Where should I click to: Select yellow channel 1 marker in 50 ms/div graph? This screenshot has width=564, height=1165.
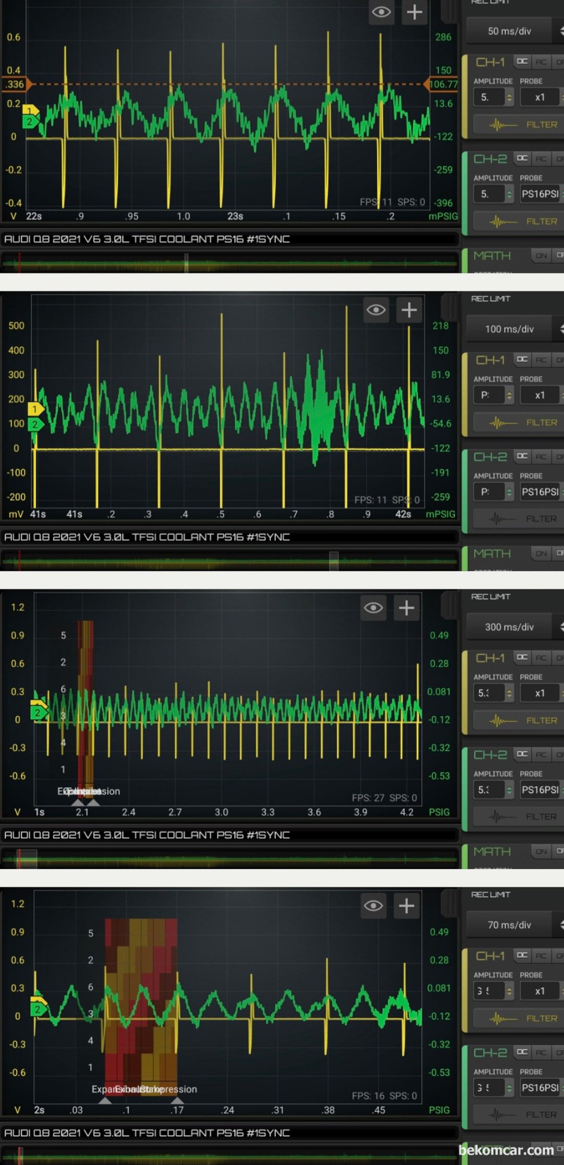[30, 110]
